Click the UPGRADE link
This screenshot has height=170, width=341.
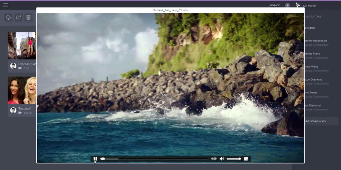(x=274, y=5)
